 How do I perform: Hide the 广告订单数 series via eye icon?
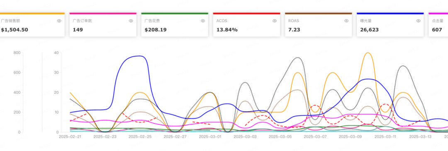click(x=131, y=21)
